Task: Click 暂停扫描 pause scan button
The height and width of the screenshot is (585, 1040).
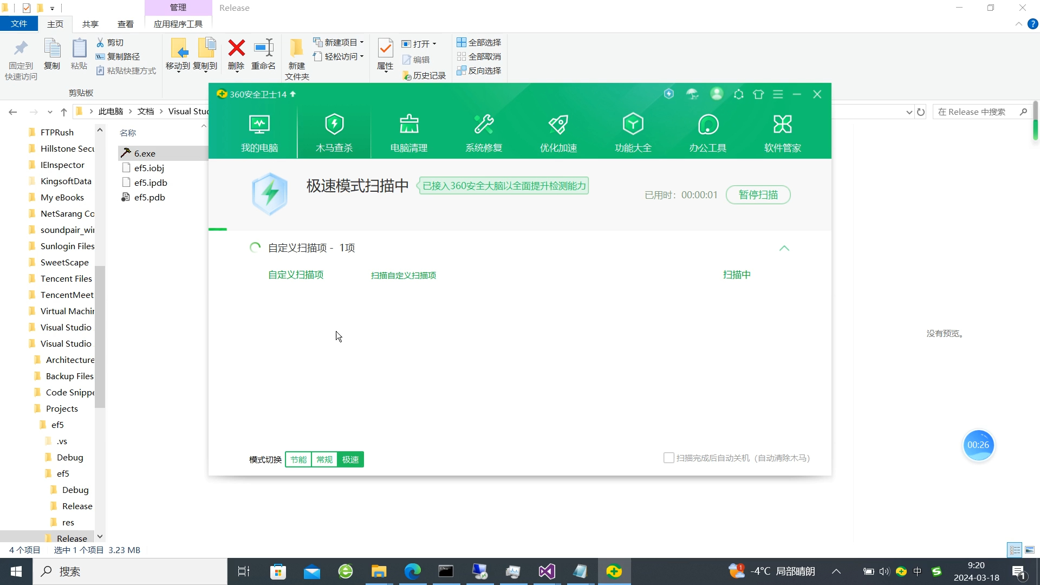Action: [758, 194]
